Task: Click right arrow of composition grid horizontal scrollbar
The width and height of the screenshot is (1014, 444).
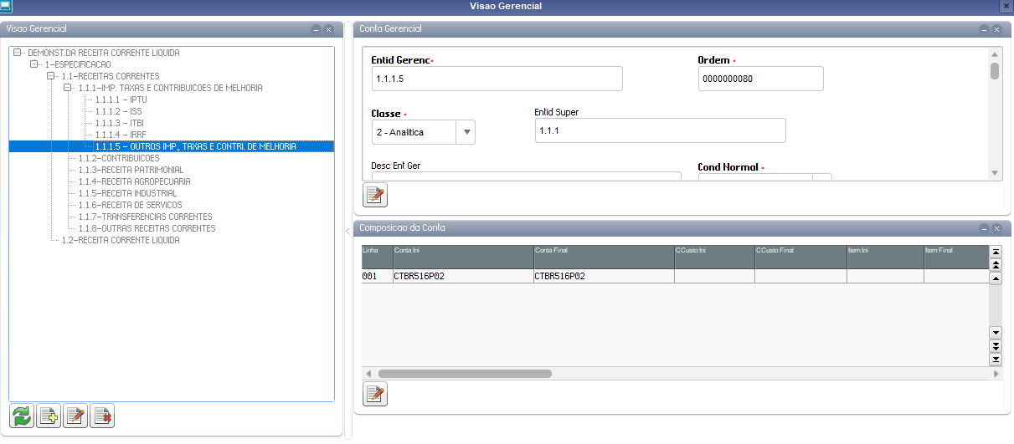Action: click(996, 374)
